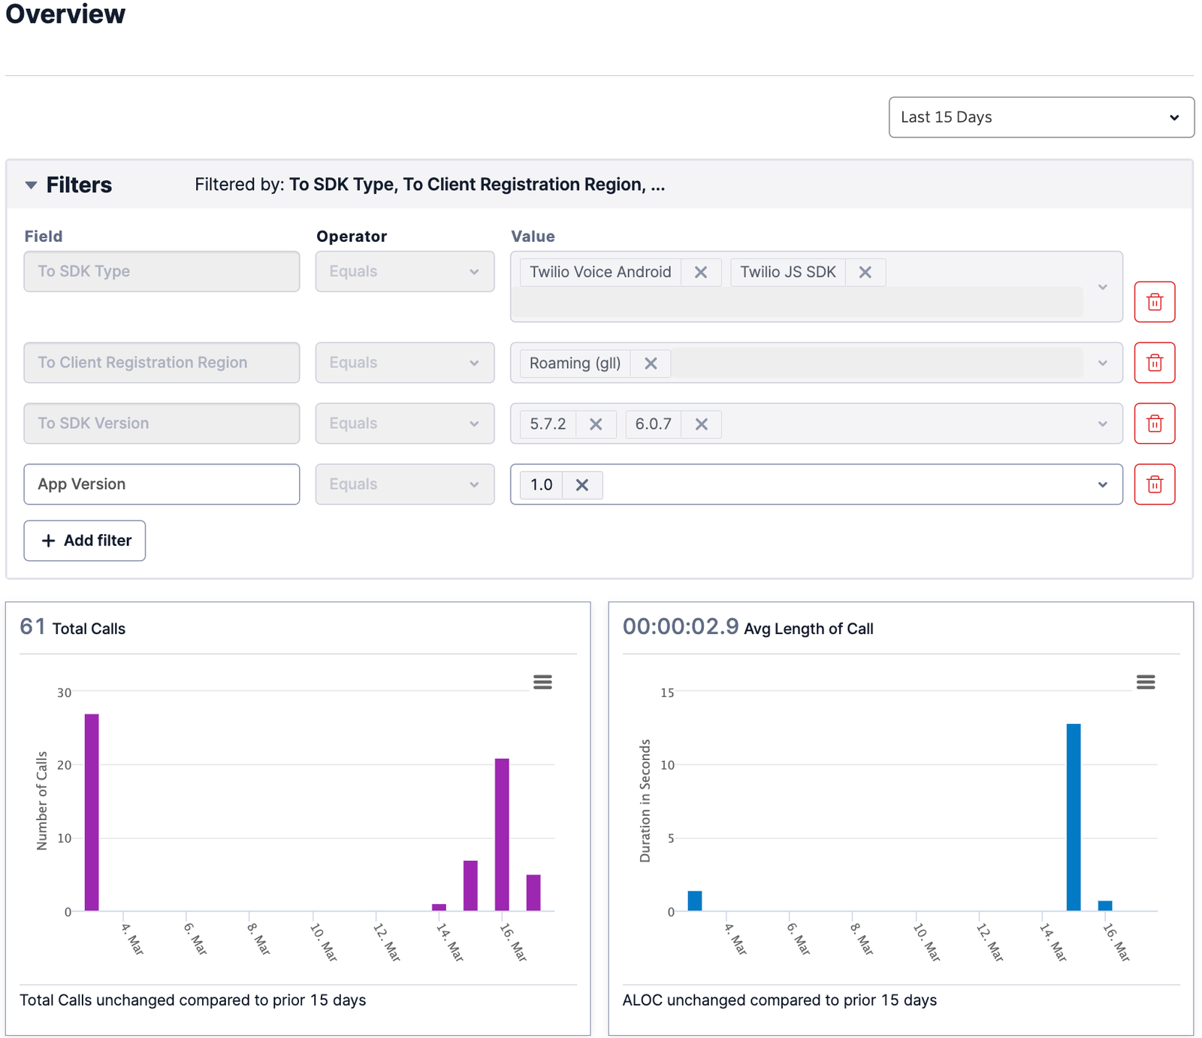The image size is (1202, 1038).
Task: Remove the 1.0 app version tag
Action: 581,485
